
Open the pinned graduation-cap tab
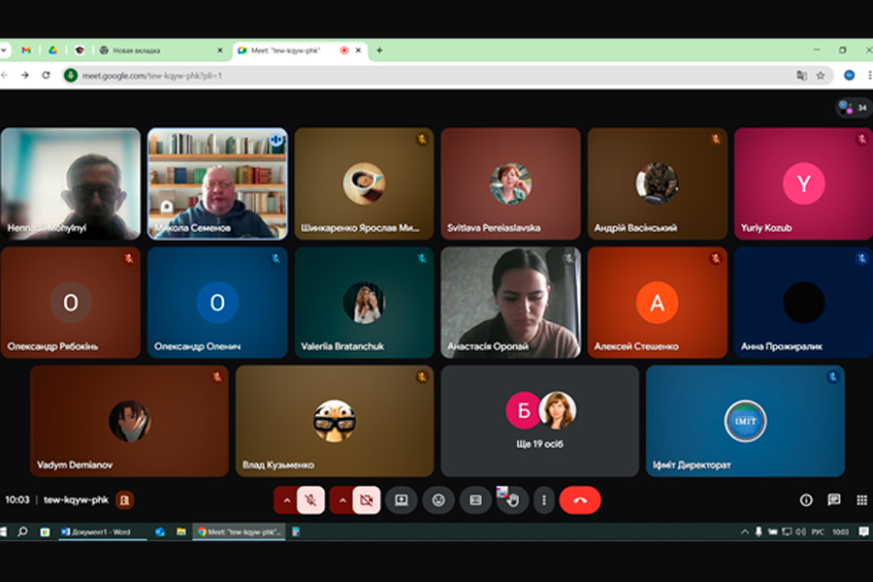tap(80, 50)
